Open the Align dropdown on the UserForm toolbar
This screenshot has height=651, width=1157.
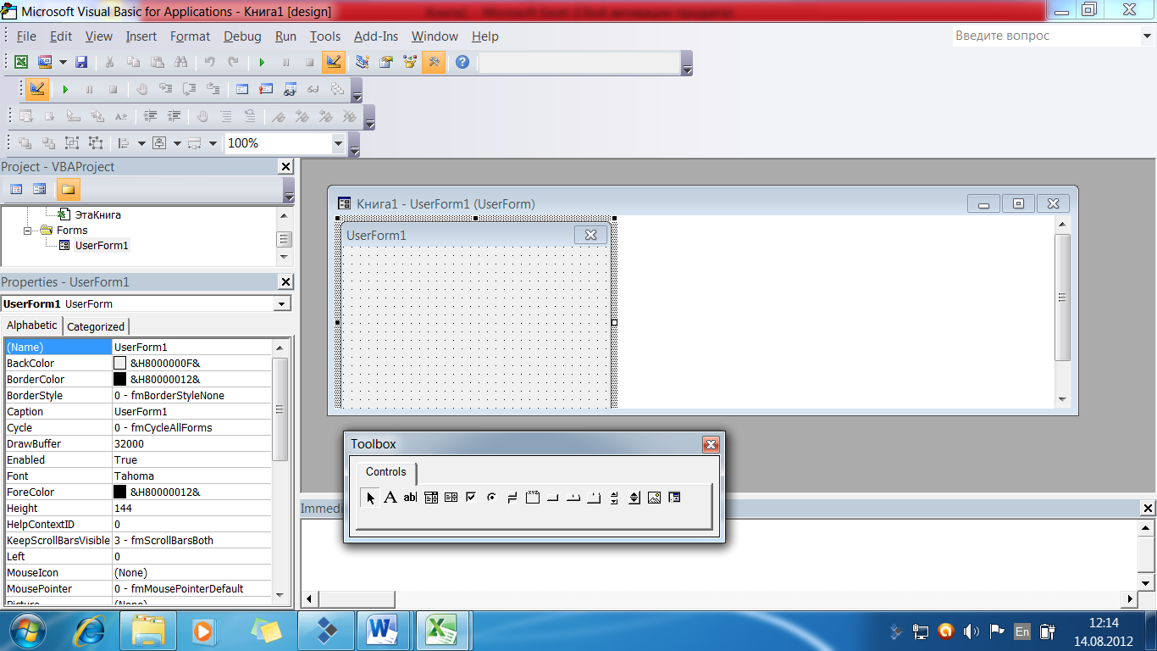coord(141,143)
